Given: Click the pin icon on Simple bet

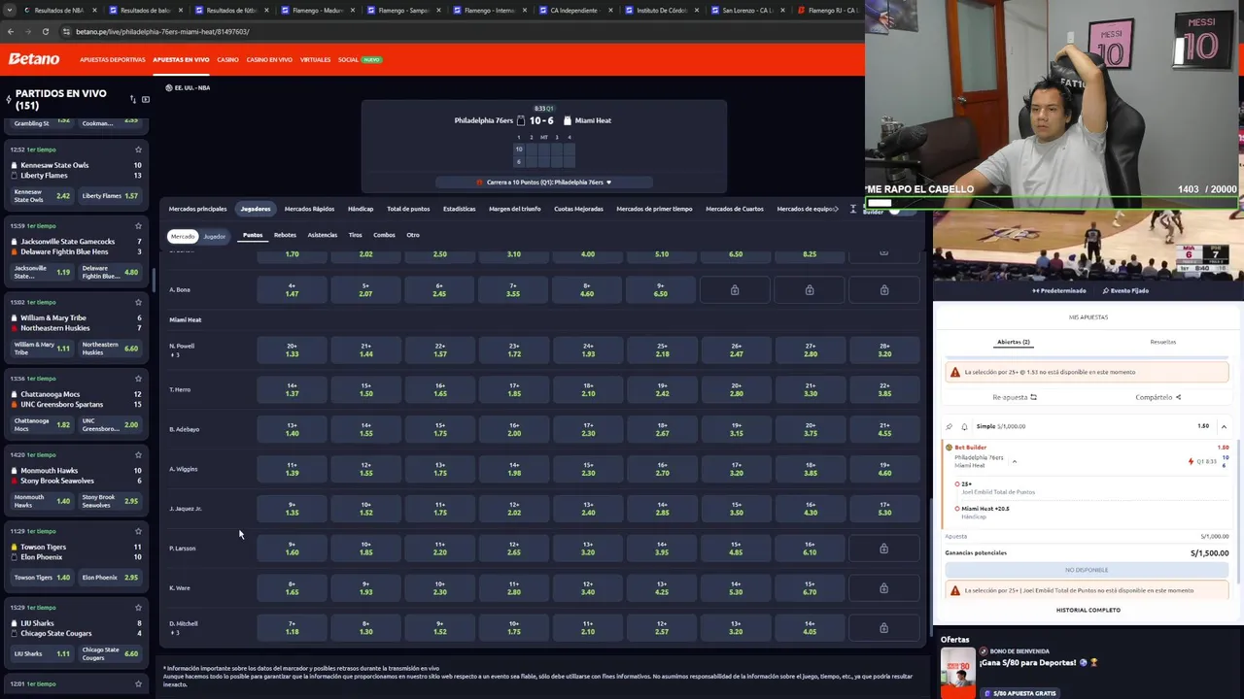Looking at the screenshot, I should pos(950,426).
